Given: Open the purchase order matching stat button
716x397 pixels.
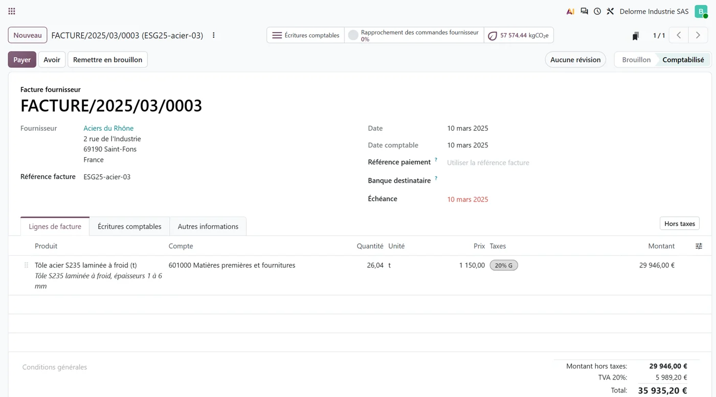Looking at the screenshot, I should pos(414,35).
